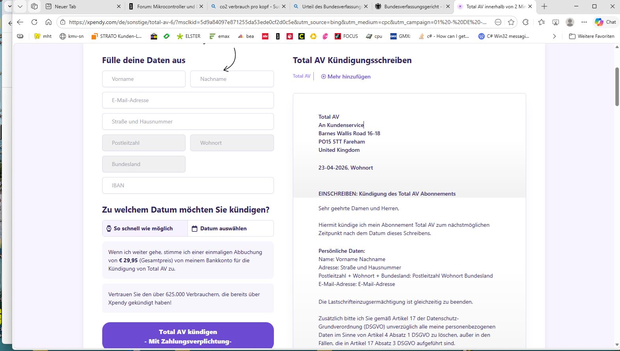Click the address bar URL

click(x=278, y=22)
